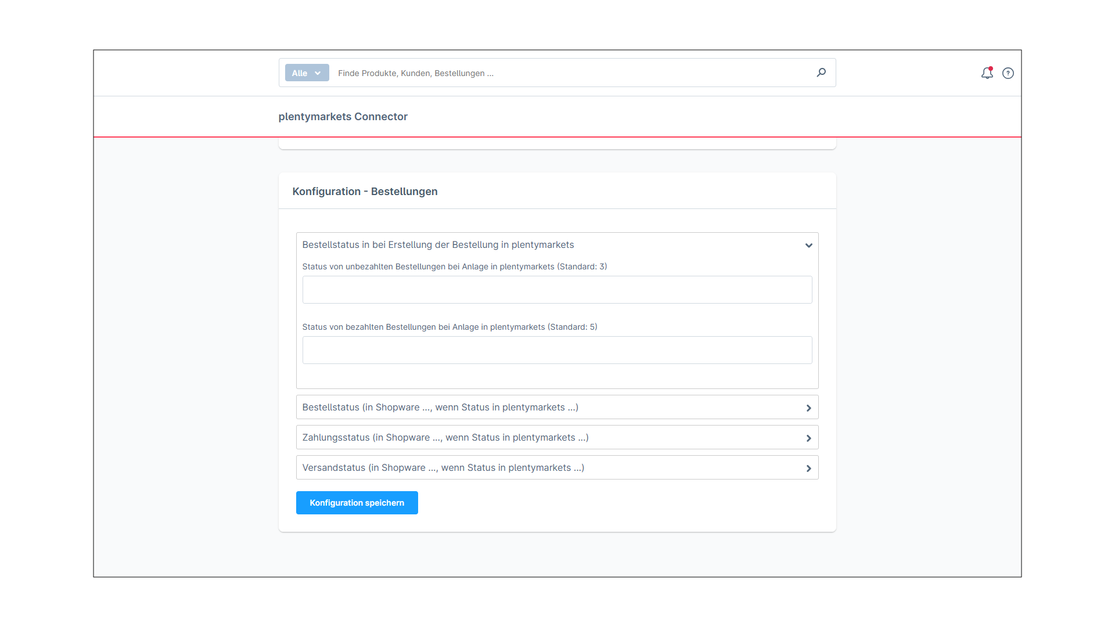Click the help question mark icon
This screenshot has height=627, width=1115.
pyautogui.click(x=1008, y=73)
